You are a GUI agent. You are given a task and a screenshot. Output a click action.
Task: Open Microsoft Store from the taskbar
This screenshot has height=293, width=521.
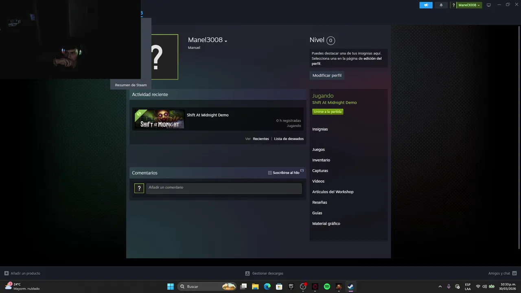279,286
